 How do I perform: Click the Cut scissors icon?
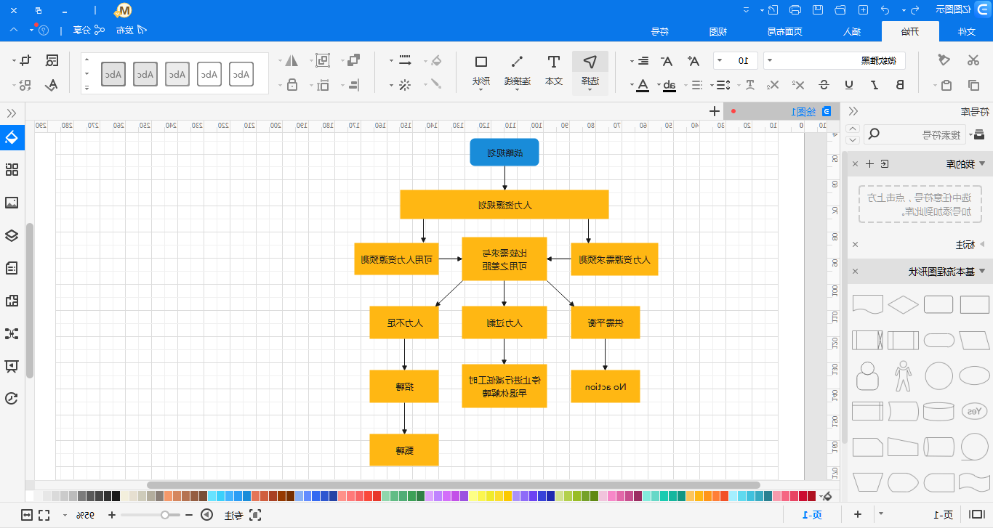coord(973,61)
